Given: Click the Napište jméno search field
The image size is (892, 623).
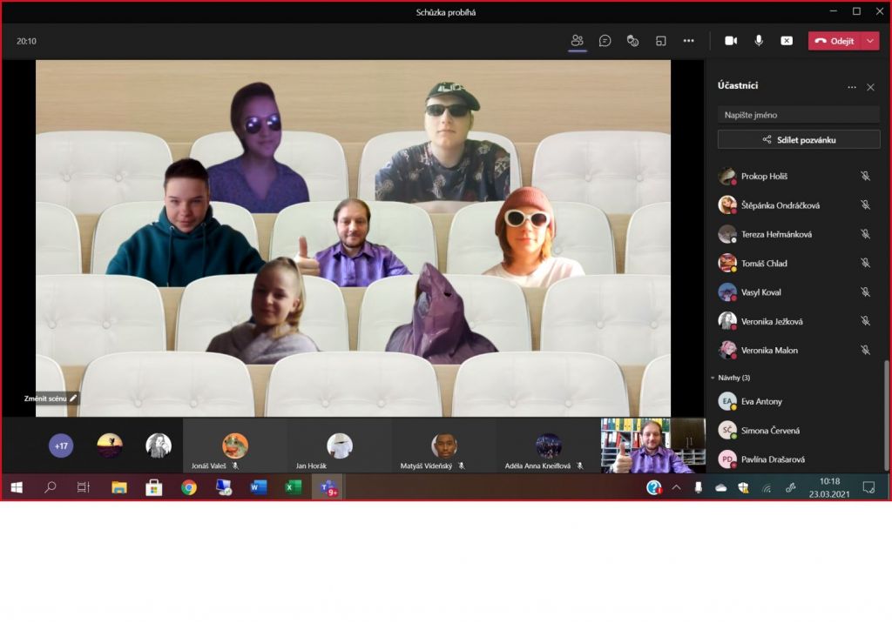Looking at the screenshot, I should (799, 115).
